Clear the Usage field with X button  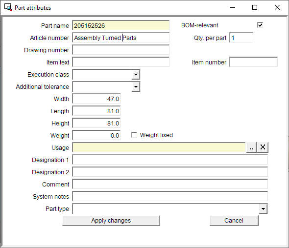(x=263, y=147)
